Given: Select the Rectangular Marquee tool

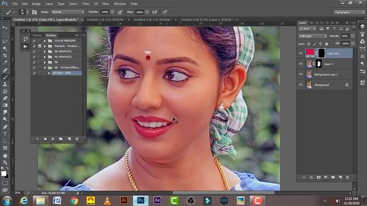Looking at the screenshot, I should (5, 34).
